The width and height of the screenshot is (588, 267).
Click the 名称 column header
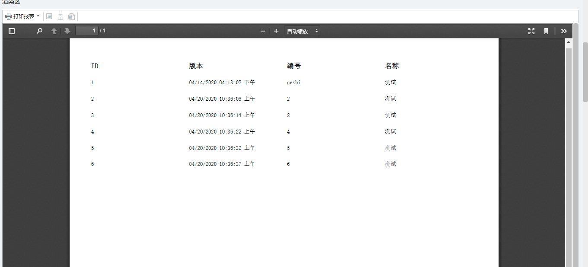tap(392, 66)
